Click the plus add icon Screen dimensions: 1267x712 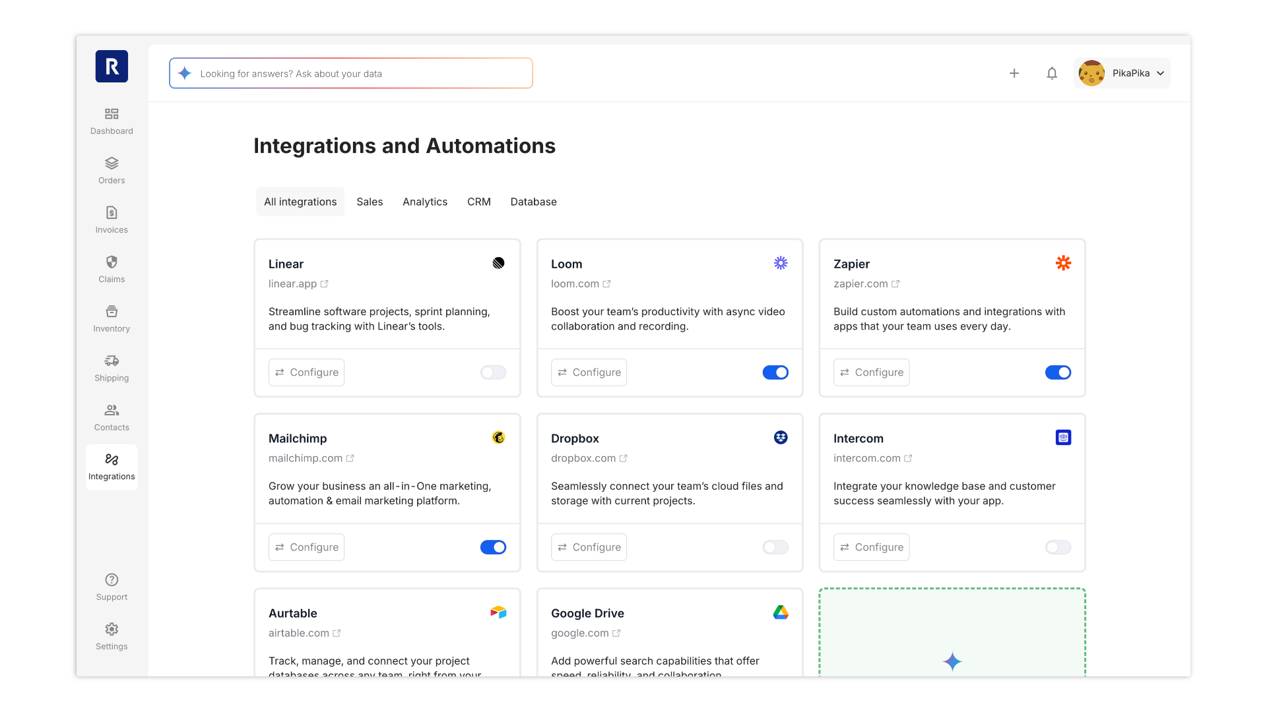point(1014,73)
